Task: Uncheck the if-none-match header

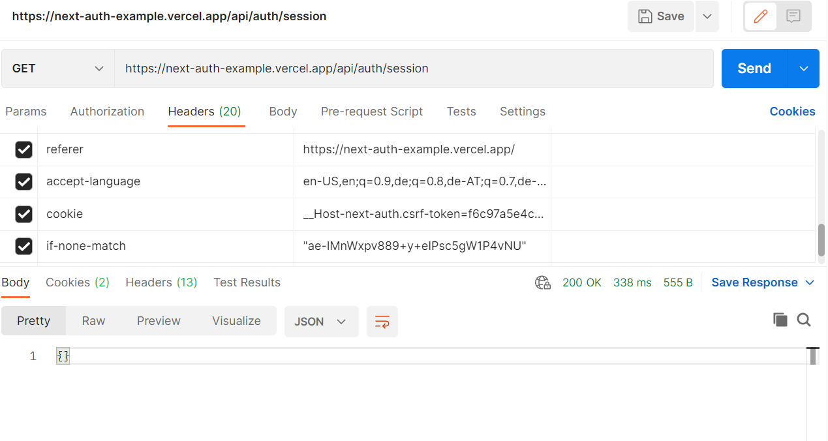Action: click(x=23, y=246)
